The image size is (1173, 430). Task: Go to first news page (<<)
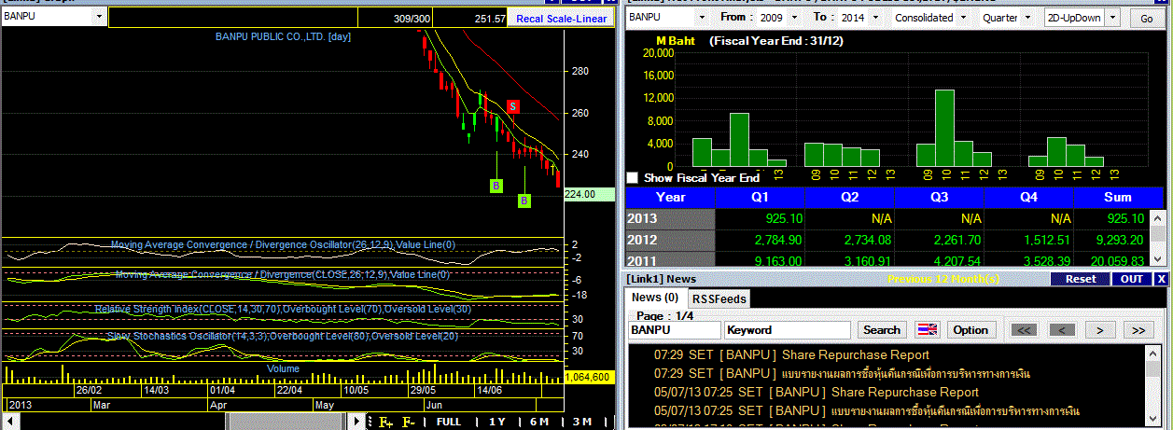tap(1025, 330)
